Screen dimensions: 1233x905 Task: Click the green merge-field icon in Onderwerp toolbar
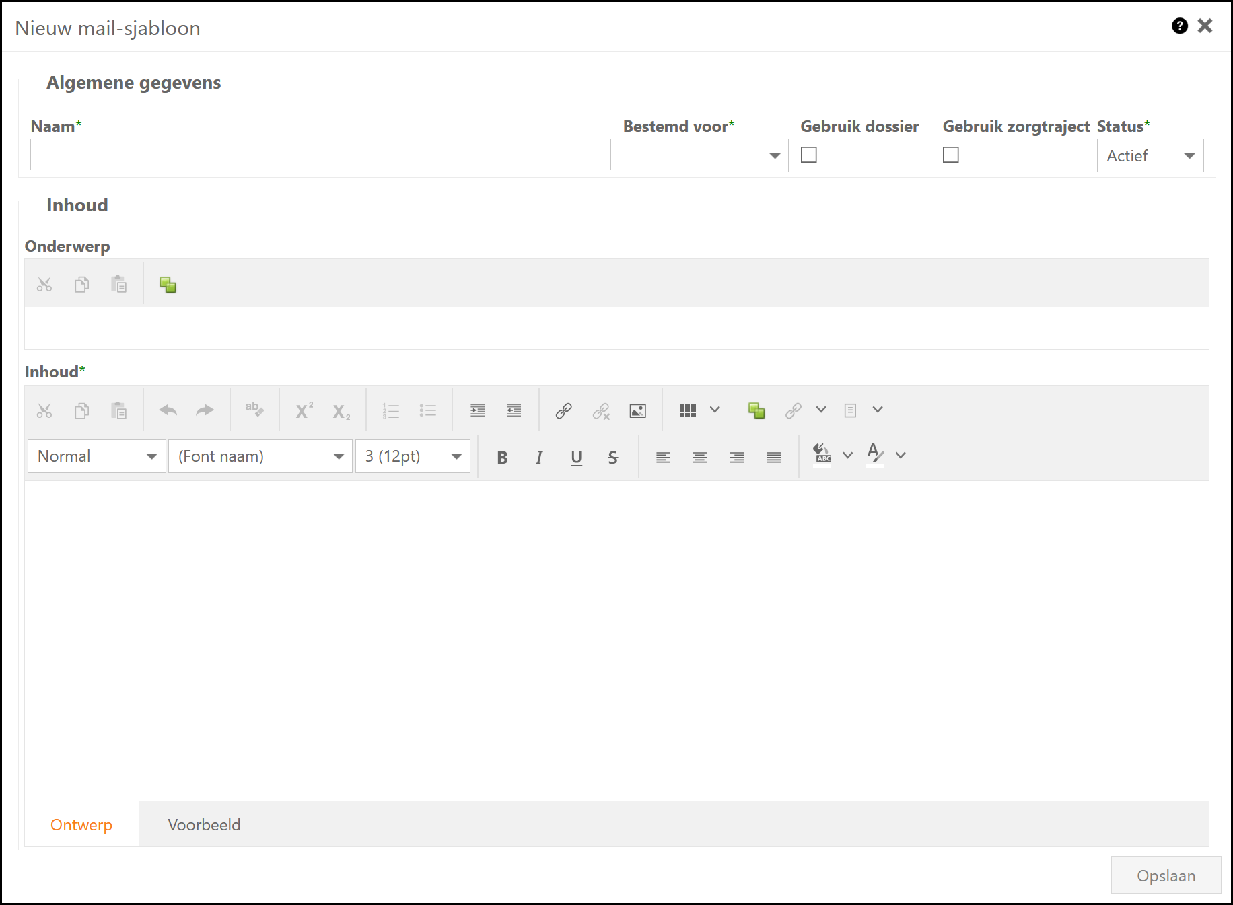(x=168, y=285)
